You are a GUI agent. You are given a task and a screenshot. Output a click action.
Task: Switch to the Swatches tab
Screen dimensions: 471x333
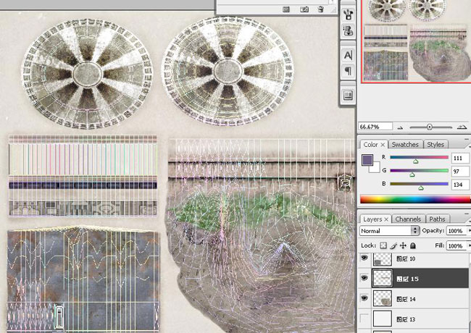(x=405, y=144)
